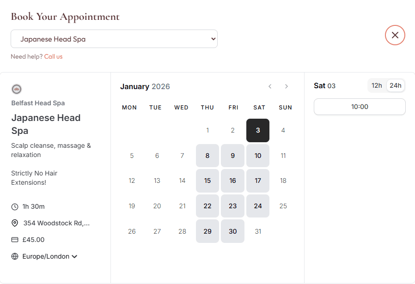Advance to February using right chevron
The image size is (415, 284).
point(287,86)
